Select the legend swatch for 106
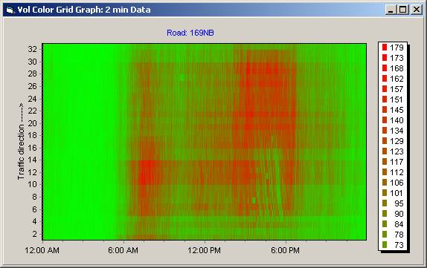This screenshot has width=427, height=268. pos(385,183)
